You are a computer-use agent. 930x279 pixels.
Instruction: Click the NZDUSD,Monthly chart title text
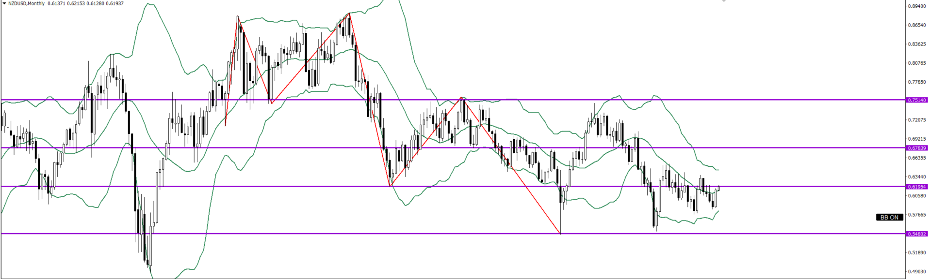[26, 3]
